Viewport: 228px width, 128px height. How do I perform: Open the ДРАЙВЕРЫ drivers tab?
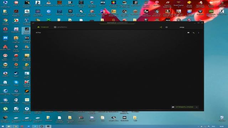click(x=61, y=27)
